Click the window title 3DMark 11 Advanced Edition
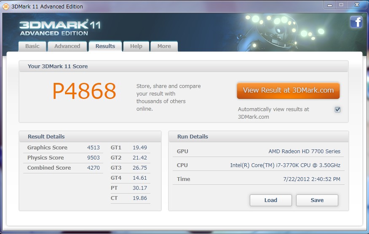Screen dimensions: 369x234 click(x=47, y=7)
